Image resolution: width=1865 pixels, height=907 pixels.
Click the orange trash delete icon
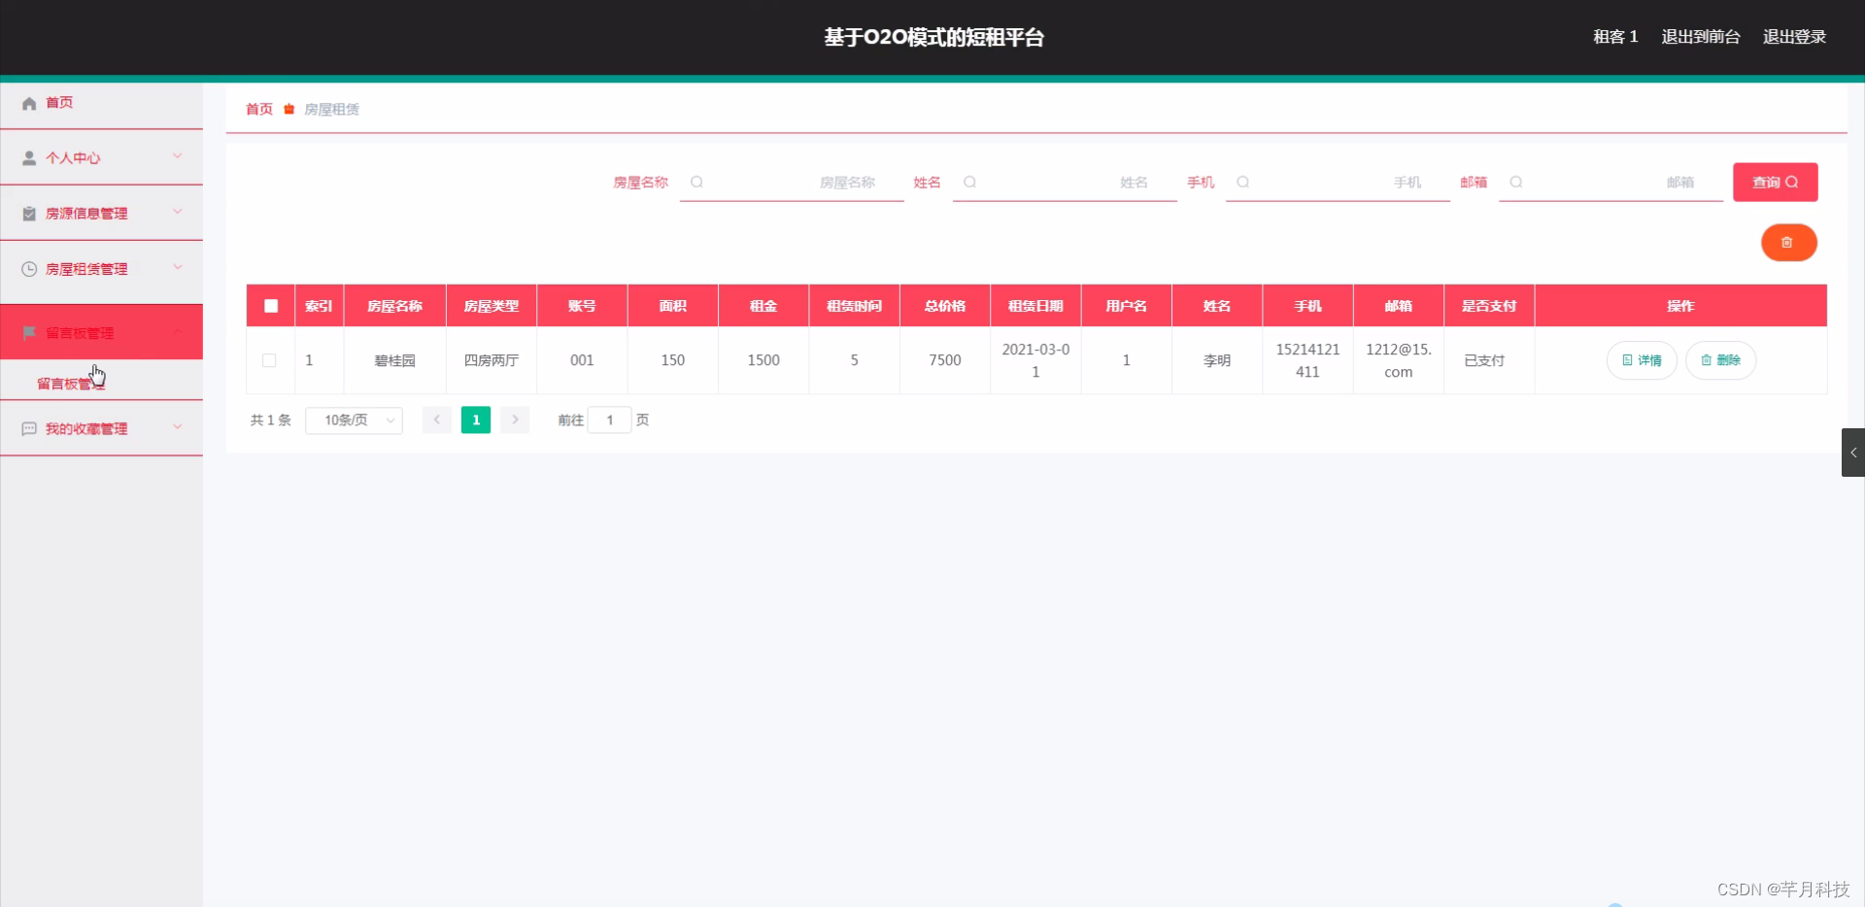click(1788, 243)
